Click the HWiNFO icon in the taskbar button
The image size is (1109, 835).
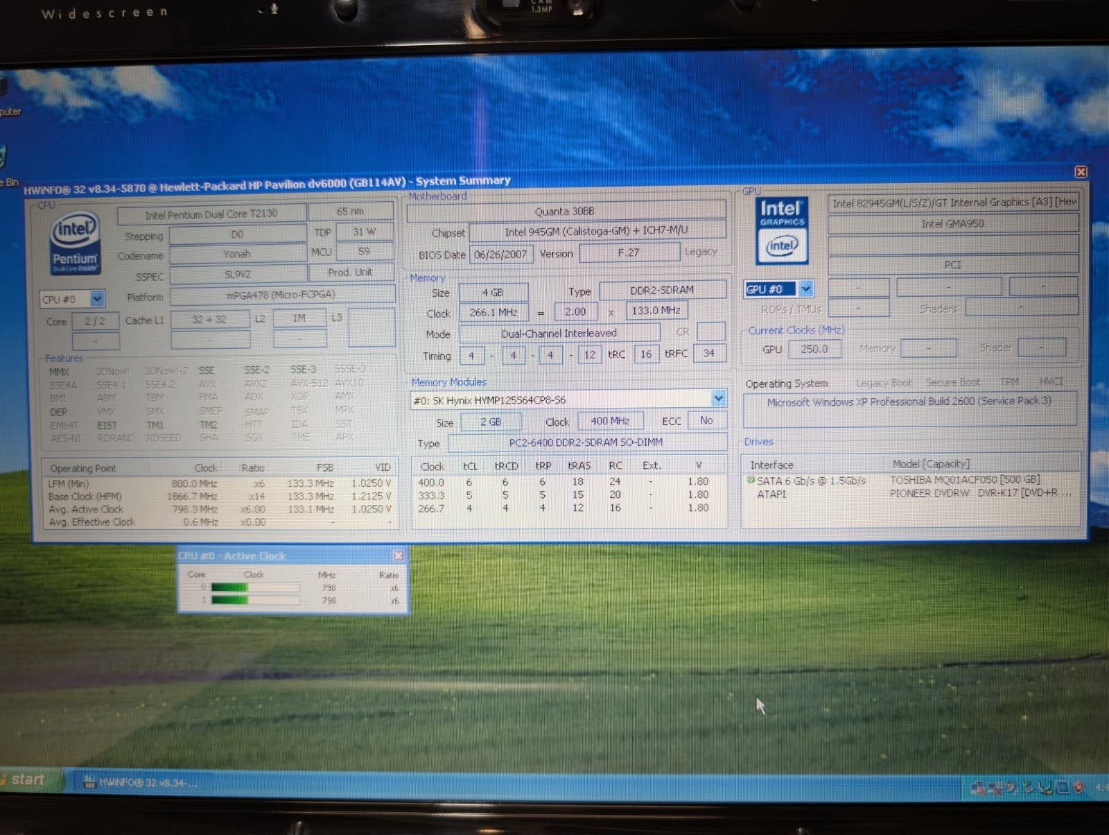coord(89,782)
